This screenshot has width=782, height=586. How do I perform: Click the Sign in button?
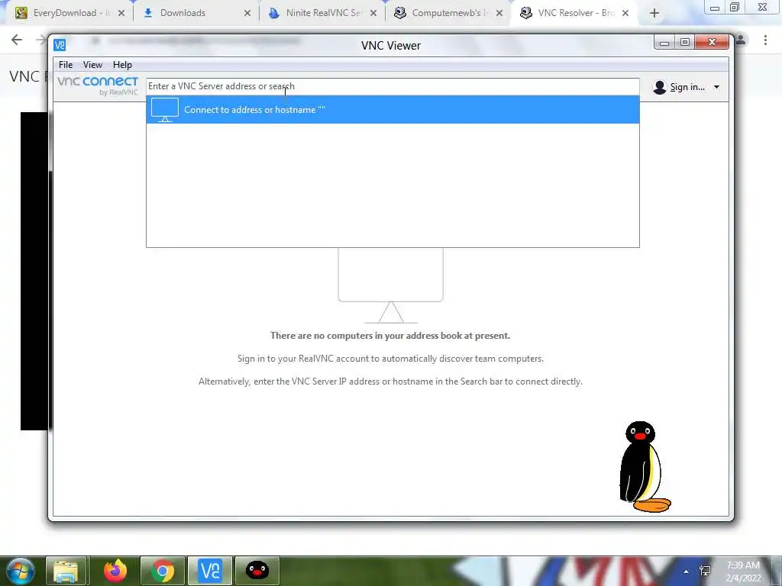pyautogui.click(x=687, y=87)
